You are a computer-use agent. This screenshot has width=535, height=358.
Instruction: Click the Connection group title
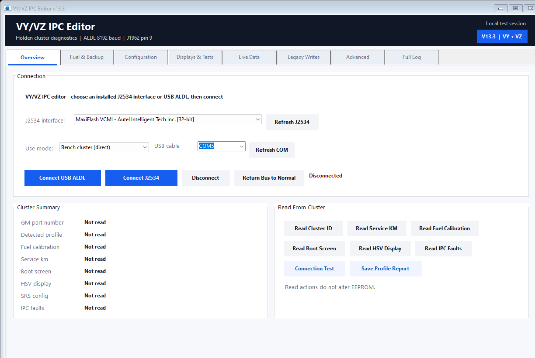31,76
